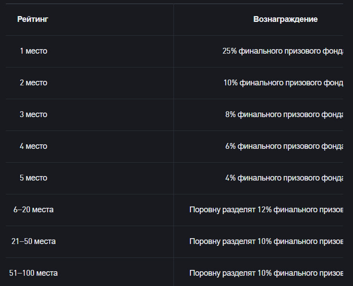
Task: Click the Поровну разделят 12% reward text
Action: pos(267,210)
